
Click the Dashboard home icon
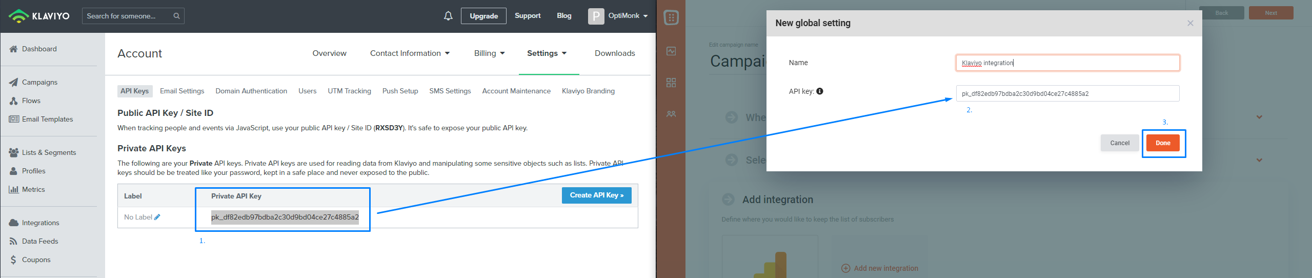pyautogui.click(x=14, y=49)
